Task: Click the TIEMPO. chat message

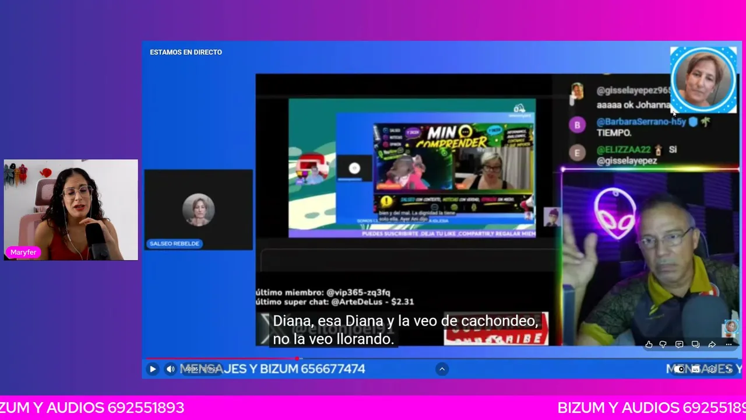Action: (x=614, y=133)
